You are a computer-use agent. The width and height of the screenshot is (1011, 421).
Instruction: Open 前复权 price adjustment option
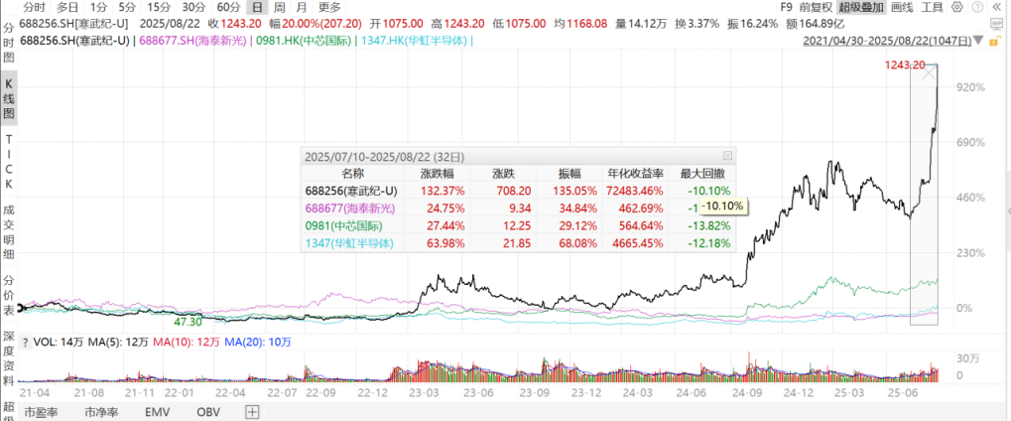(x=816, y=8)
